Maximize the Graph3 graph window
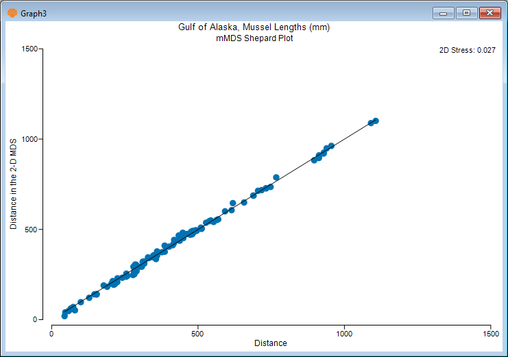This screenshot has height=357, width=508. (x=467, y=12)
